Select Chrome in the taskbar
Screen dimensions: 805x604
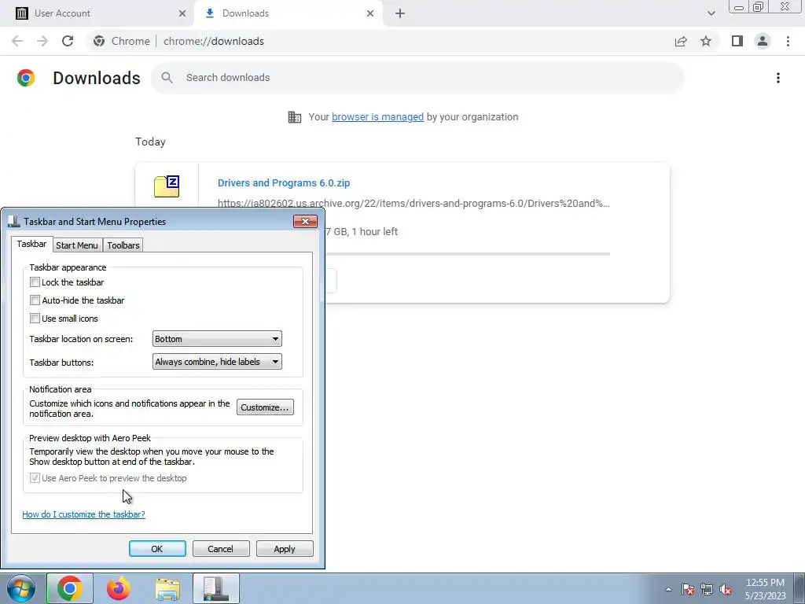pos(70,588)
